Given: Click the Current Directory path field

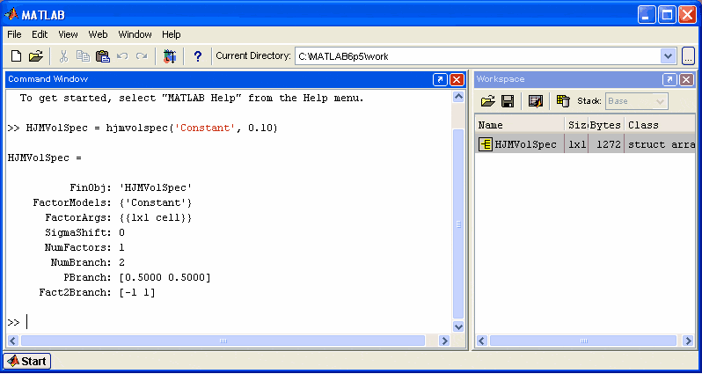Looking at the screenshot, I should coord(478,56).
